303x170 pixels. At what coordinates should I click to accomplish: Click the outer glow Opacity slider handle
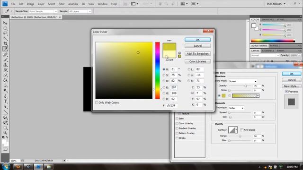click(246, 86)
